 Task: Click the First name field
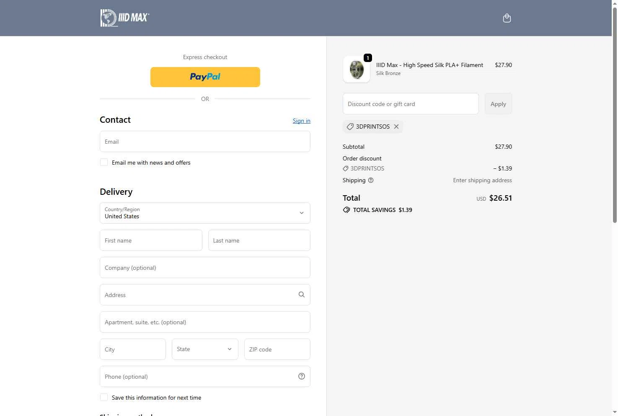(151, 240)
